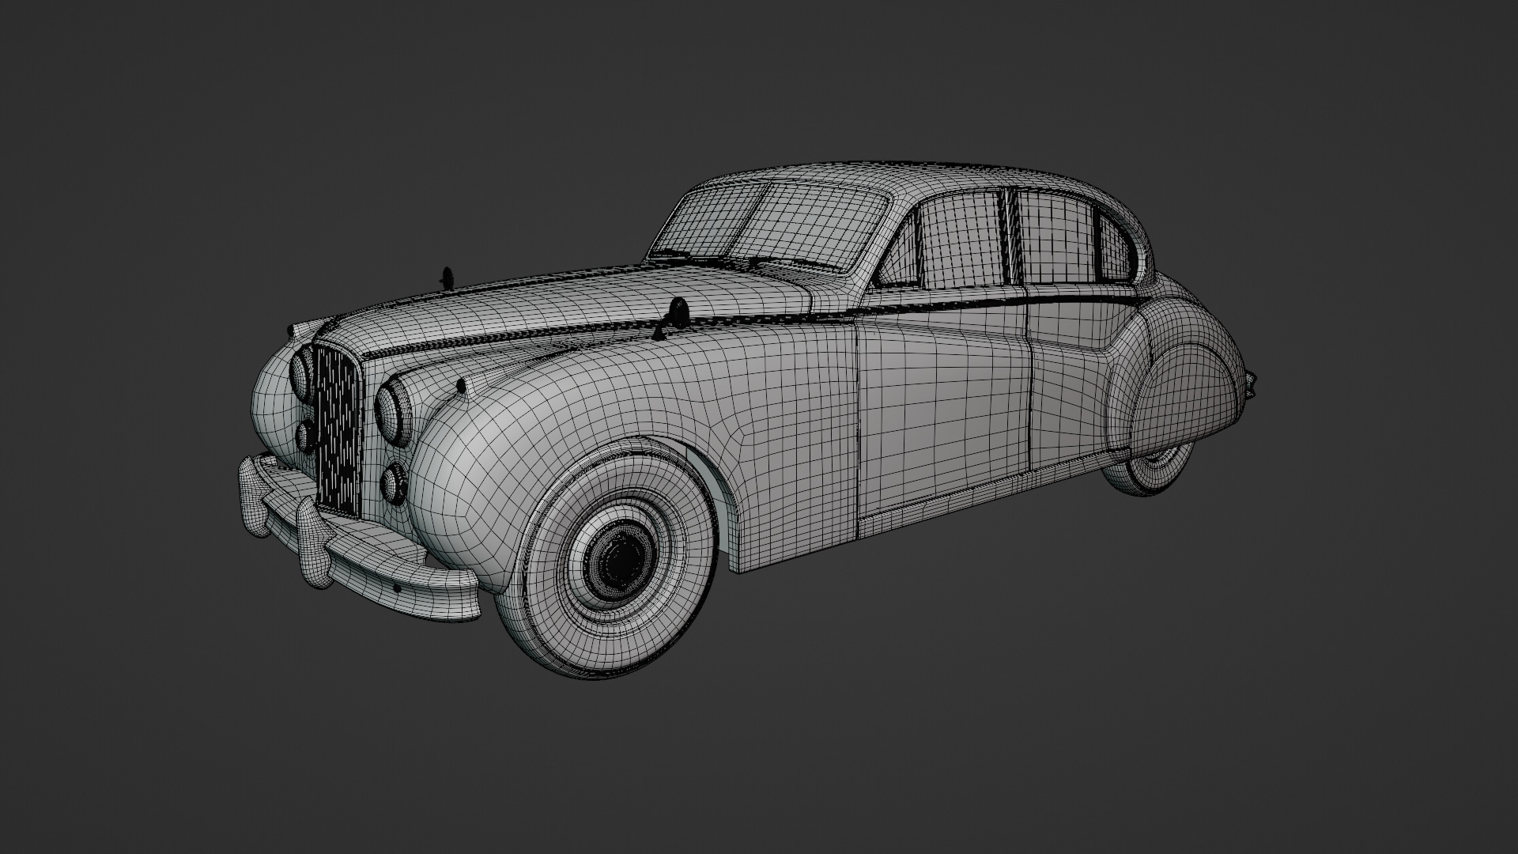This screenshot has height=854, width=1518.
Task: Select the car's vertical front grille
Action: pyautogui.click(x=337, y=431)
